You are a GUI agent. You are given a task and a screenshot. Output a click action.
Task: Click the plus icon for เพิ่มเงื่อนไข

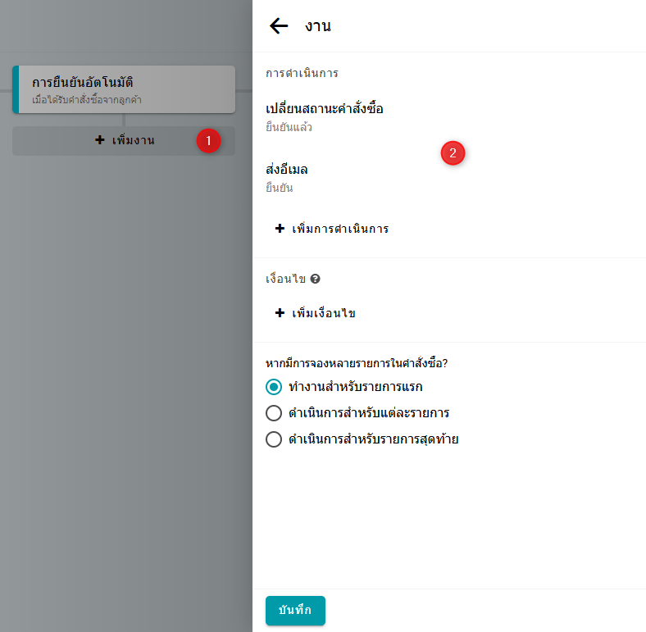(x=280, y=313)
